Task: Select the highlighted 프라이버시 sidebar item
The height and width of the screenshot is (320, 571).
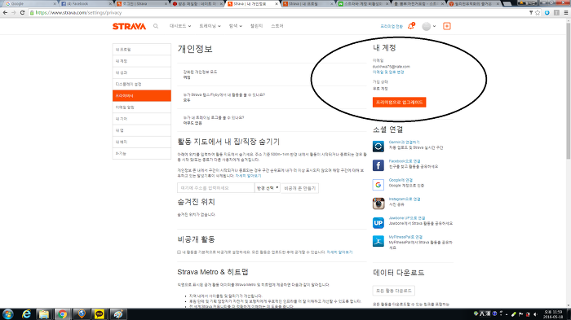Action: tap(142, 95)
